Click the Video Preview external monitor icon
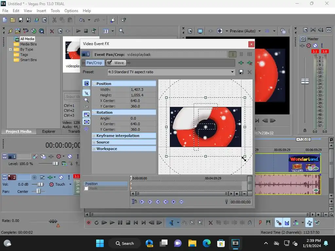The height and width of the screenshot is (251, 335). (200, 31)
